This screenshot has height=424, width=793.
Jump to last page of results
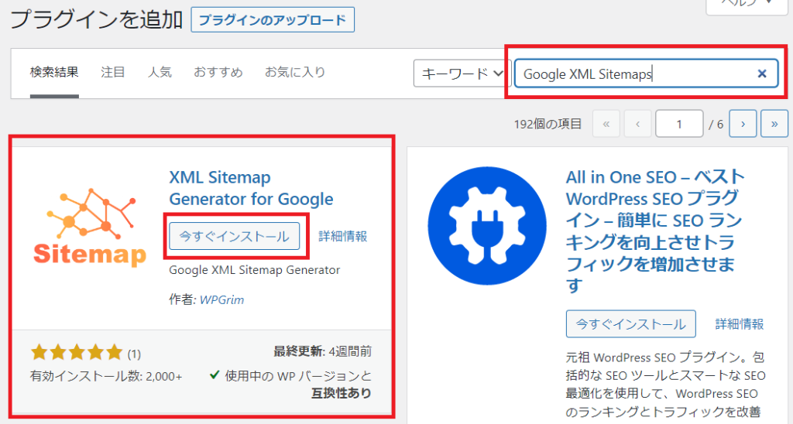tap(774, 124)
